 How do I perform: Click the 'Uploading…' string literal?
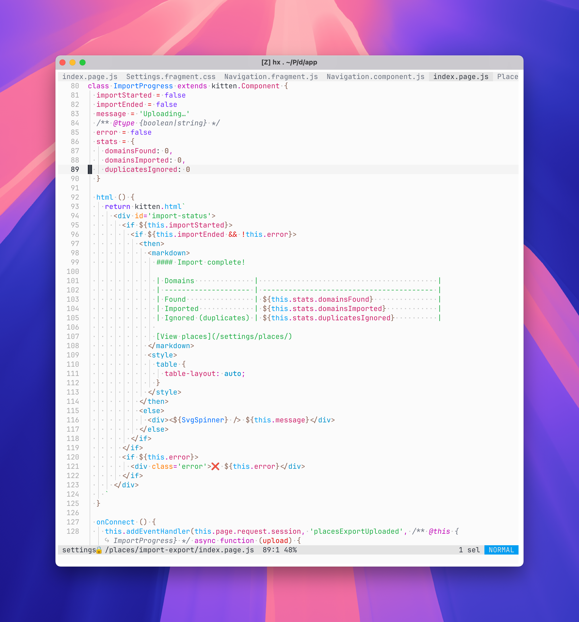164,114
